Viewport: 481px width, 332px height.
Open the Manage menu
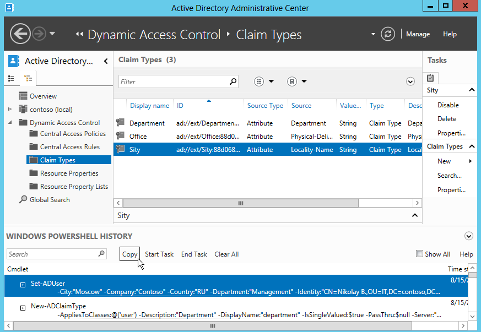pos(418,34)
